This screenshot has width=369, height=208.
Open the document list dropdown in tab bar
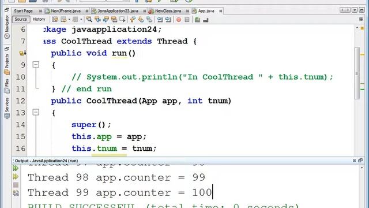(x=355, y=10)
